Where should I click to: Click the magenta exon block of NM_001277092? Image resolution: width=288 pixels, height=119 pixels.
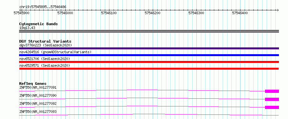(272, 107)
